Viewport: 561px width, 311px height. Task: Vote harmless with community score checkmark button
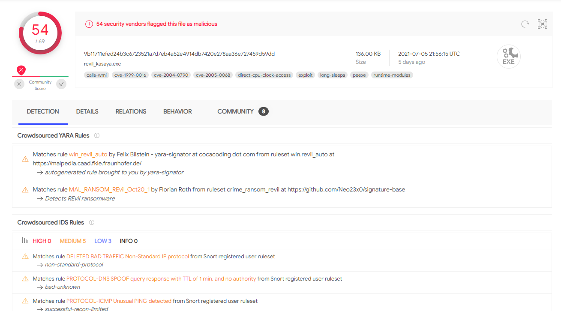tap(62, 84)
